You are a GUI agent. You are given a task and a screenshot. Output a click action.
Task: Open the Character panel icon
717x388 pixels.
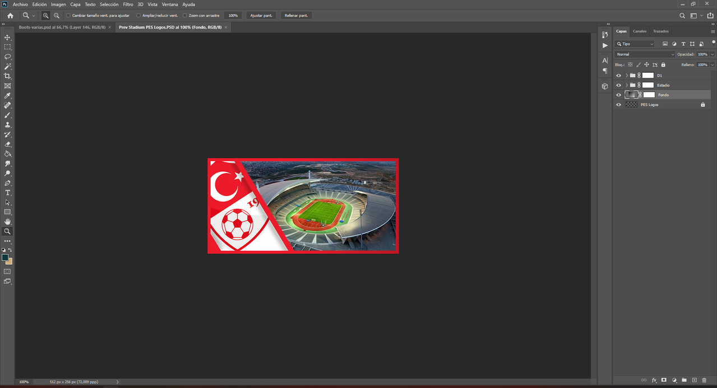coord(605,60)
